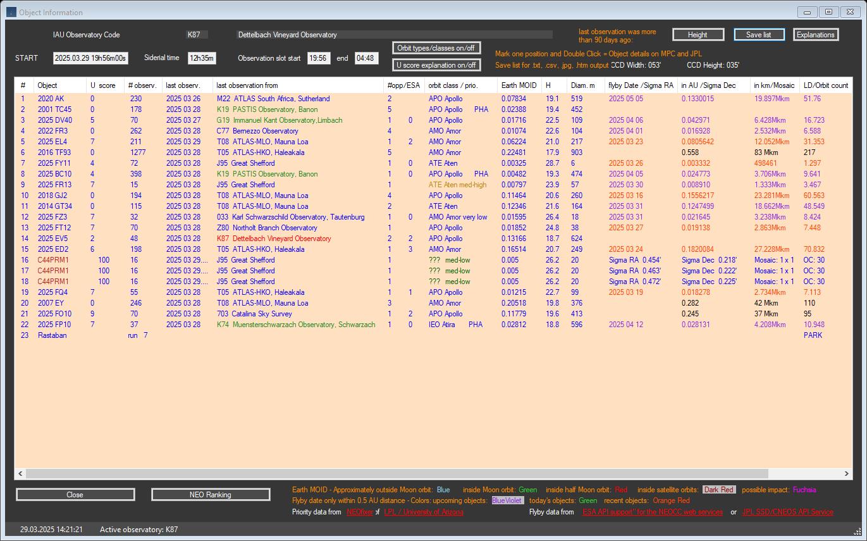Image resolution: width=867 pixels, height=541 pixels.
Task: Select the Rastaban row
Action: pyautogui.click(x=433, y=335)
